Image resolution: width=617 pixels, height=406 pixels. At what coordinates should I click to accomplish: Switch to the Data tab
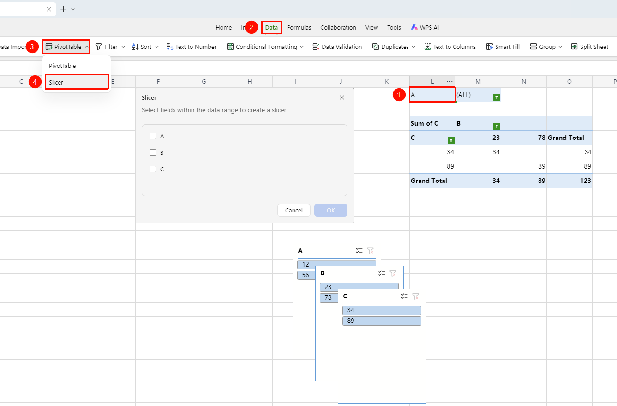pos(271,27)
